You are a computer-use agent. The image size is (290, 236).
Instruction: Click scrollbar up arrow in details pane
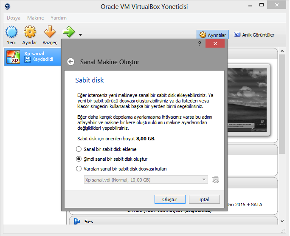coord(282,51)
